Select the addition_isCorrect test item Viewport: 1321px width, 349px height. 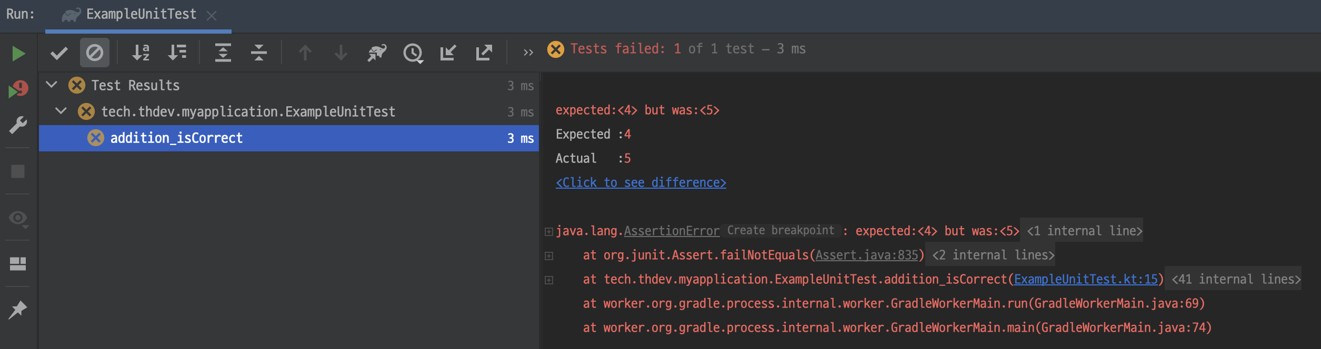[176, 138]
